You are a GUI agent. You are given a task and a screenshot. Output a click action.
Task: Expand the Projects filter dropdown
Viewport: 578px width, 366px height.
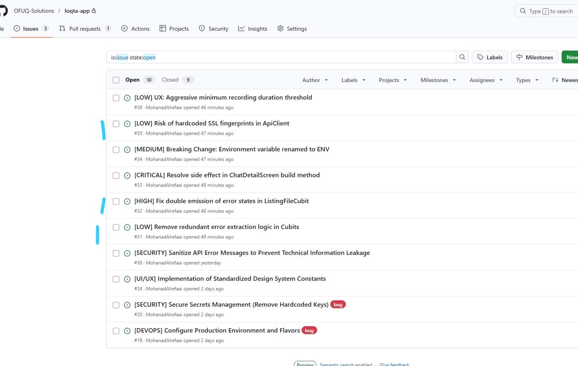click(393, 80)
